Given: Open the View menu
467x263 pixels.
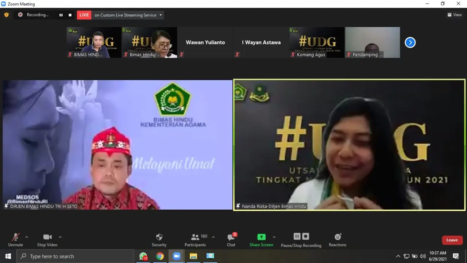Looking at the screenshot, I should [x=455, y=15].
